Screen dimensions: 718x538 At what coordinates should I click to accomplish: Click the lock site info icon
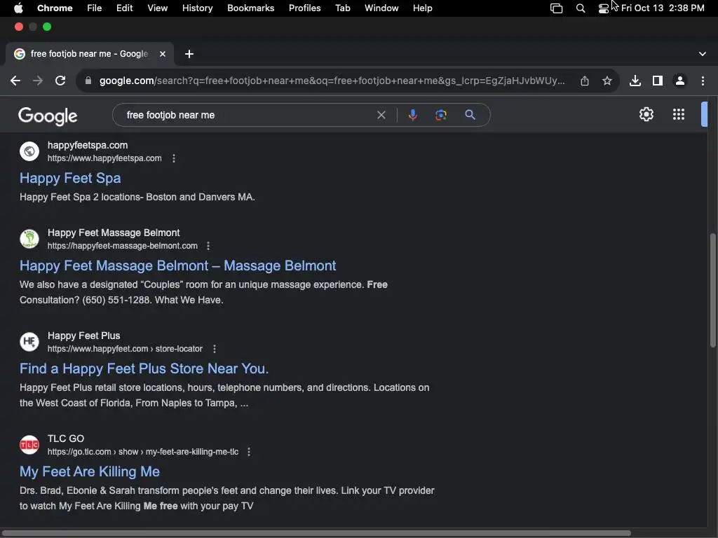tap(88, 81)
